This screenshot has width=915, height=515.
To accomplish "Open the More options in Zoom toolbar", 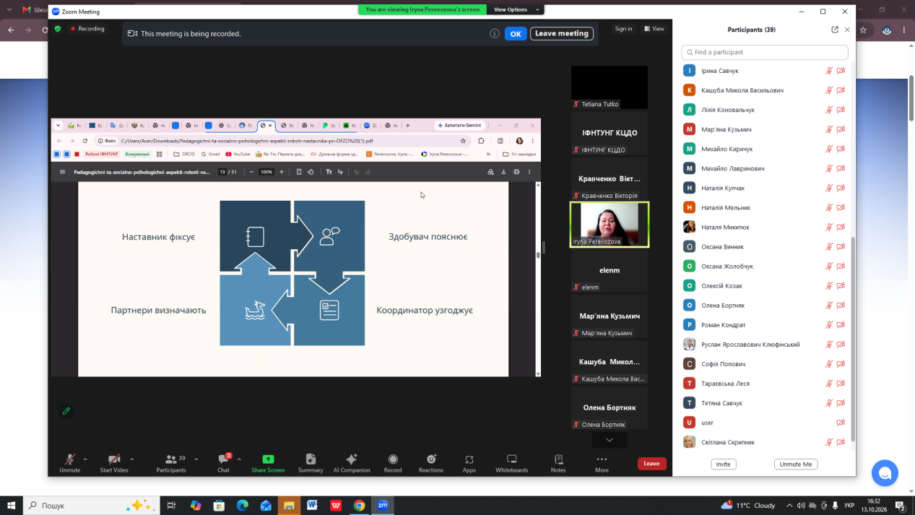I will 602,463.
